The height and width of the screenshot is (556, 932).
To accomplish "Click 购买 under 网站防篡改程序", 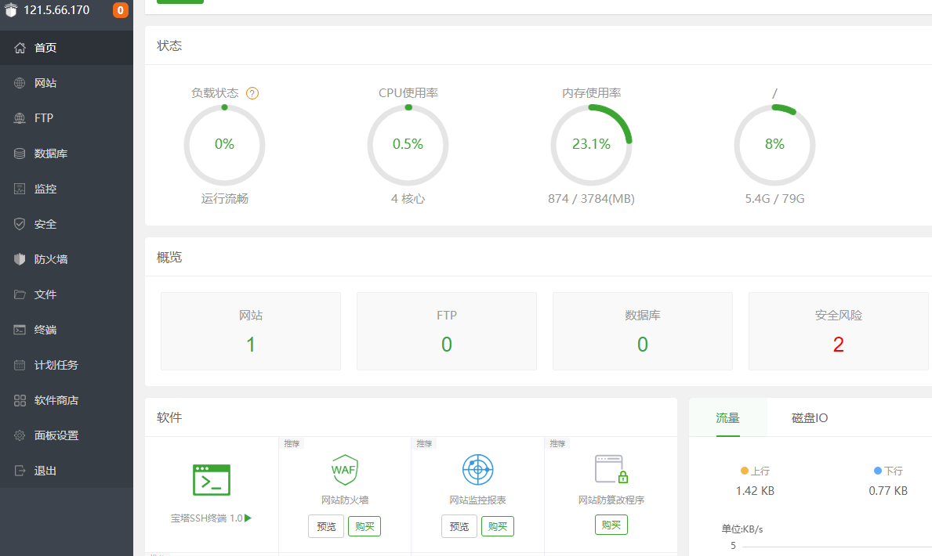I will [x=611, y=525].
